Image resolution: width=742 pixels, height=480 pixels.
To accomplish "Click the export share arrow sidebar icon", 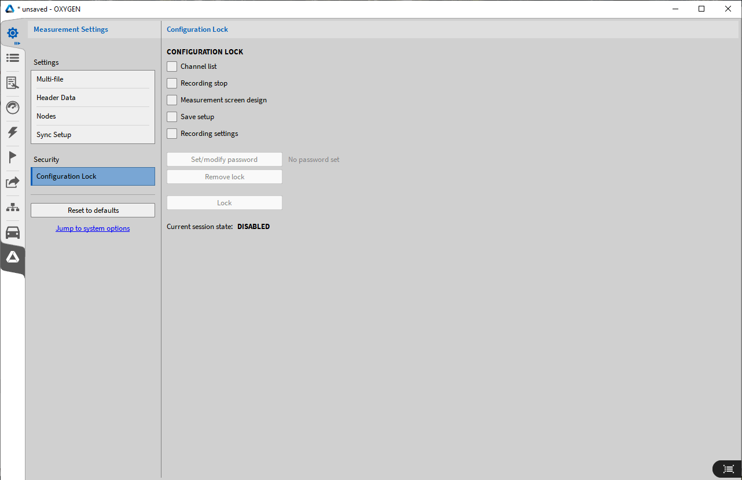I will [x=13, y=182].
